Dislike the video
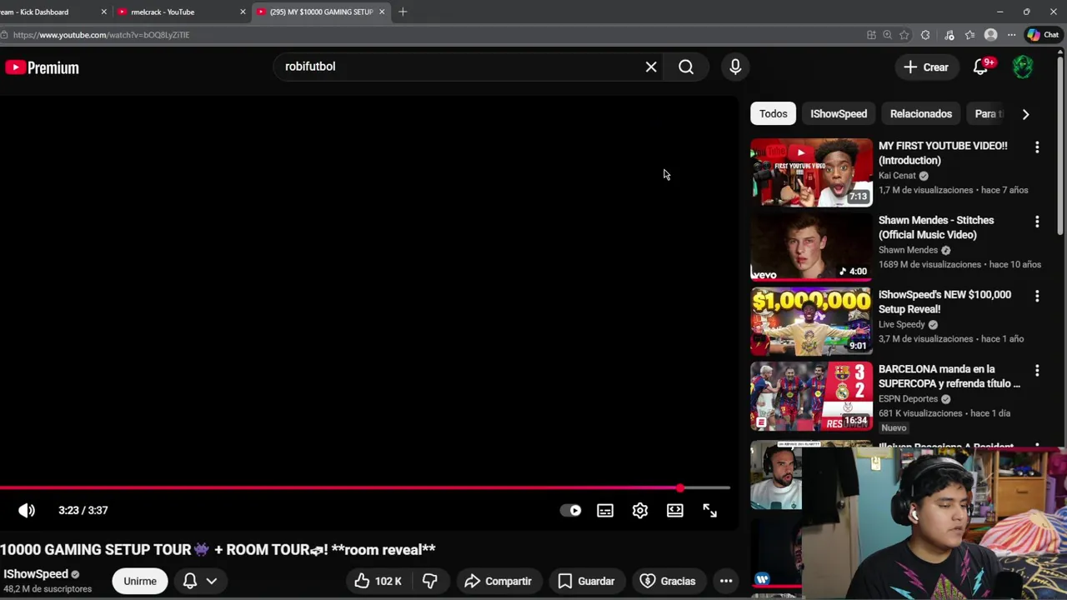The image size is (1067, 600). [430, 581]
